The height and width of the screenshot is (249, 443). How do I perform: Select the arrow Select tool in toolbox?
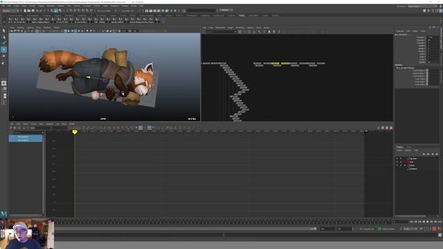click(3, 30)
